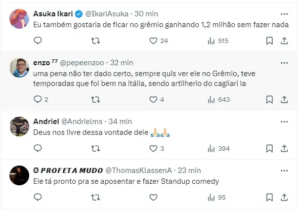Image resolution: width=298 pixels, height=210 pixels.
Task: Bookmark Asuka Ikari's tweet
Action: click(x=269, y=41)
